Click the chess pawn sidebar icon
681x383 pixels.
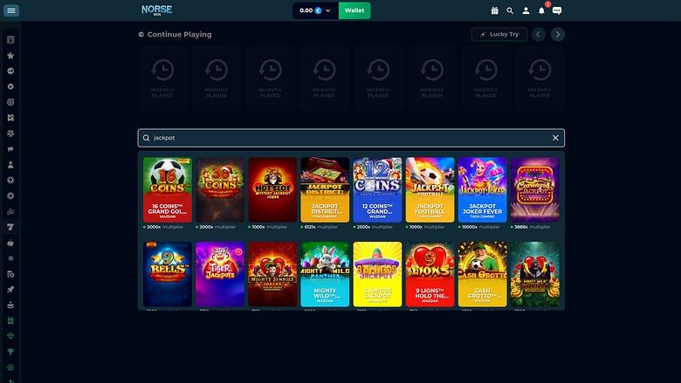10,165
